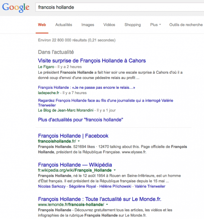Click the fr.wikipedia.org/wiki/François_Hollande URL text
204x219 pixels.
(x=75, y=170)
